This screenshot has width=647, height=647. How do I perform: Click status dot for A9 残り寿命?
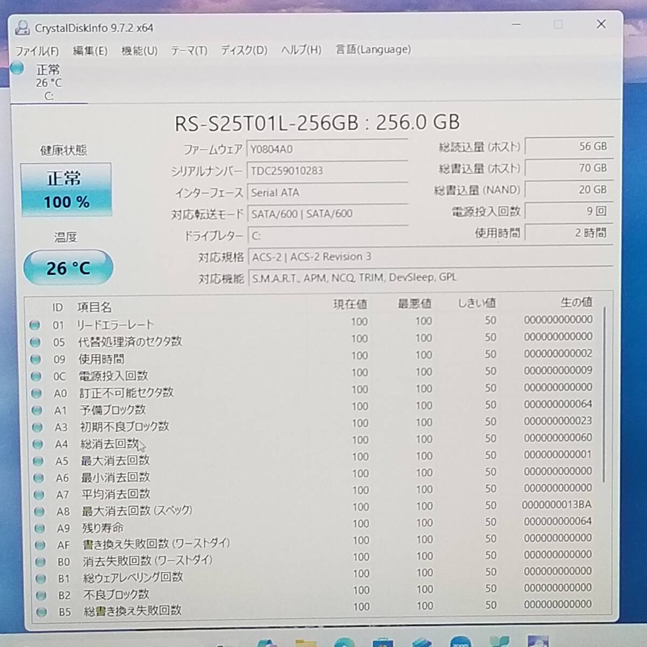[x=39, y=528]
